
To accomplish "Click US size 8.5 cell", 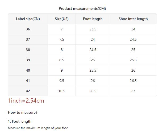I will [62, 60].
